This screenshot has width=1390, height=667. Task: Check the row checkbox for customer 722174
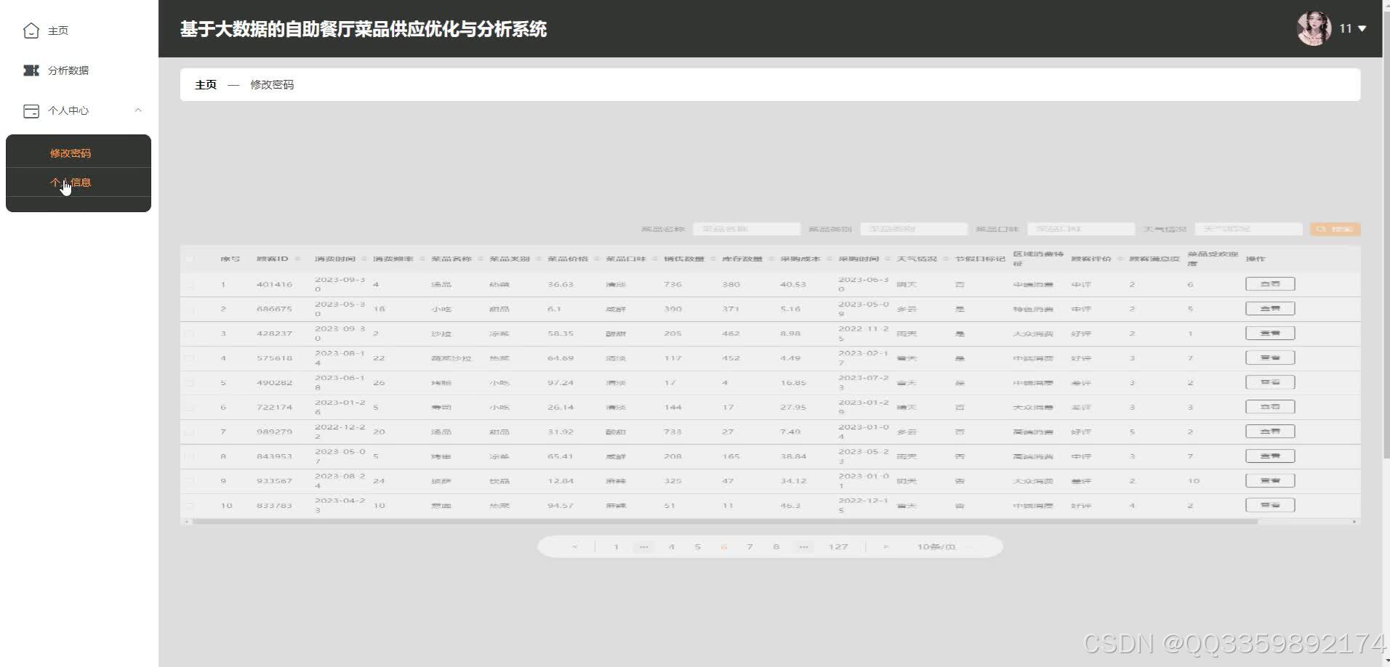(x=190, y=408)
